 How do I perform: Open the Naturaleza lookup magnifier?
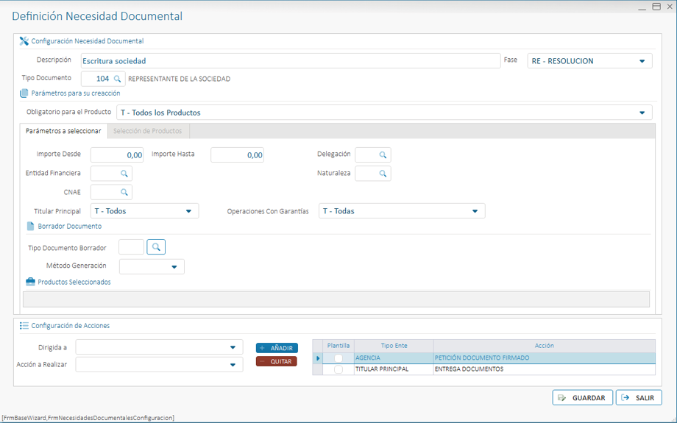pos(383,174)
